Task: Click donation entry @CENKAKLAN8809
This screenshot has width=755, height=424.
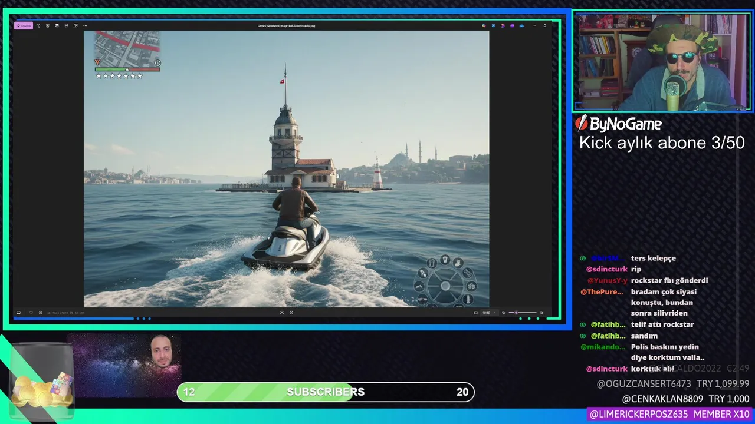Action: (685, 399)
